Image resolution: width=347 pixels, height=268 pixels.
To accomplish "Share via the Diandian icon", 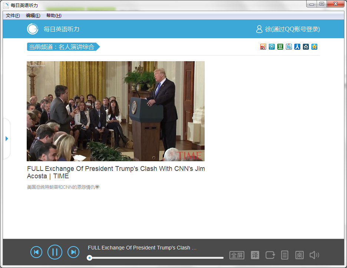I will 306,47.
